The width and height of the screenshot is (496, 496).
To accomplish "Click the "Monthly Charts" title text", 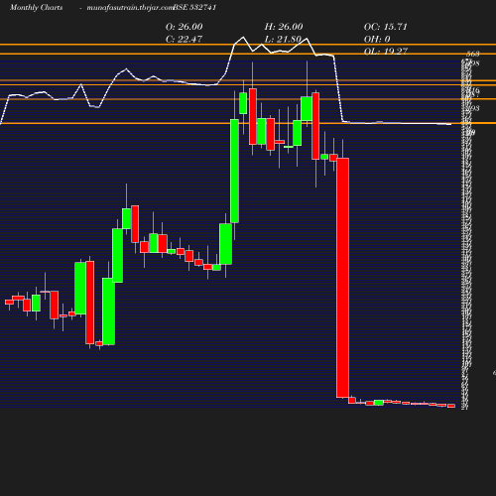I will coord(36,7).
